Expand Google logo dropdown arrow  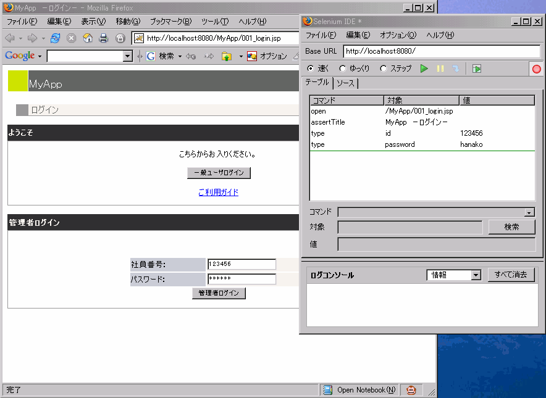click(x=40, y=56)
